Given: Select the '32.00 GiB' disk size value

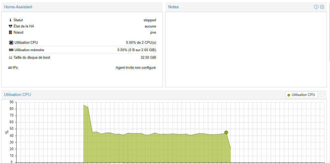Looking at the screenshot, I should pyautogui.click(x=148, y=57).
